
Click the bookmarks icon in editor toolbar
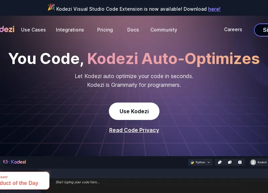click(230, 162)
